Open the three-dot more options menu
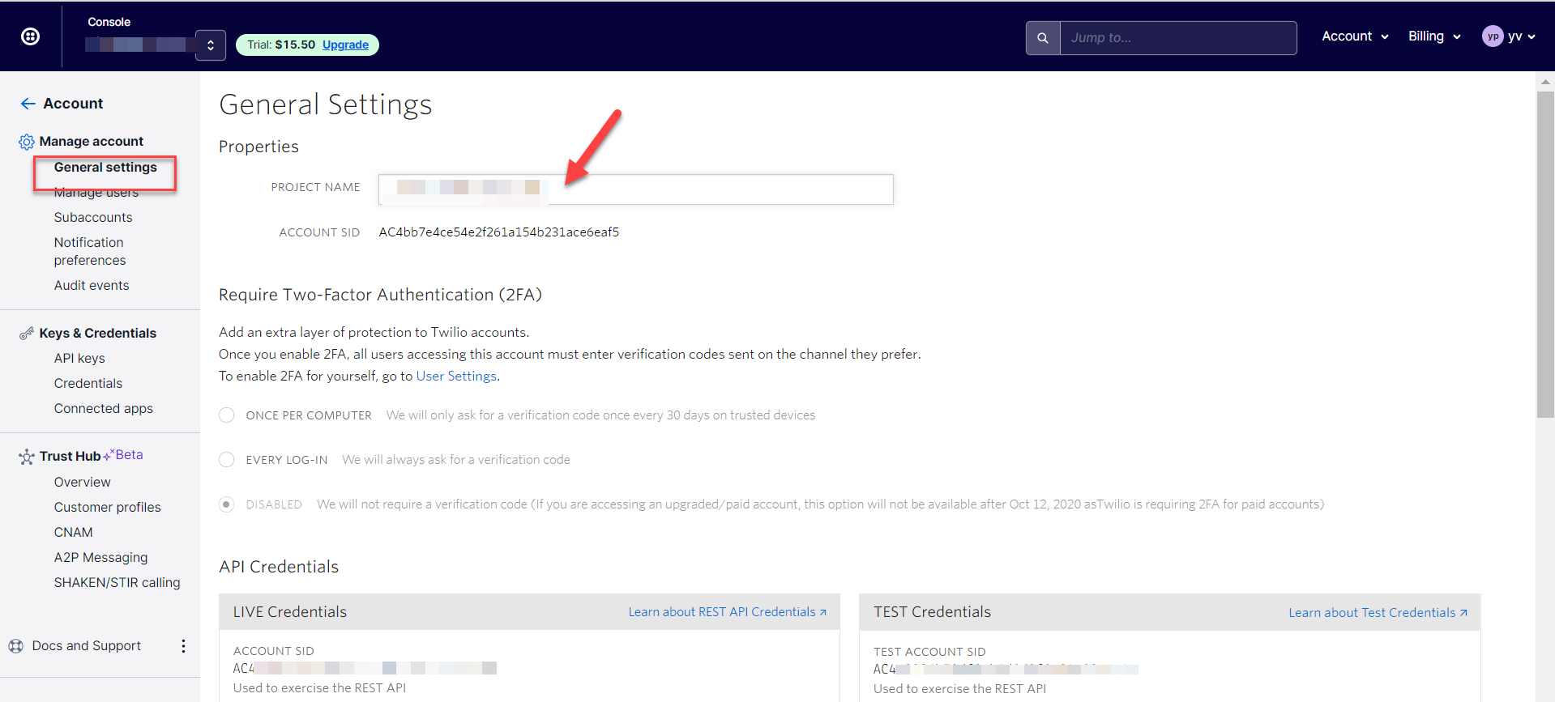Screen dimensions: 1555x702 (183, 646)
